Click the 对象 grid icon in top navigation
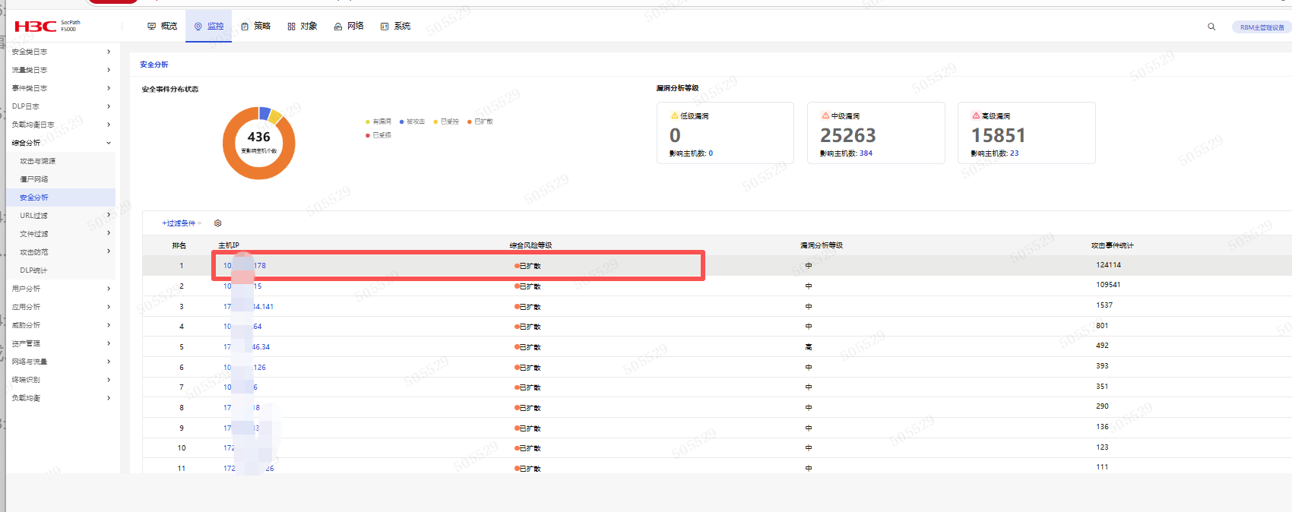1292x512 pixels. click(x=291, y=27)
